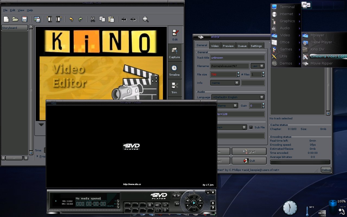Click the pause button on DVD player wheel
Image resolution: width=347 pixels, height=217 pixels.
[194, 196]
